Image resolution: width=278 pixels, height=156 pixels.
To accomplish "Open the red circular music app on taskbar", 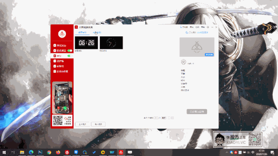I will tap(67, 152).
